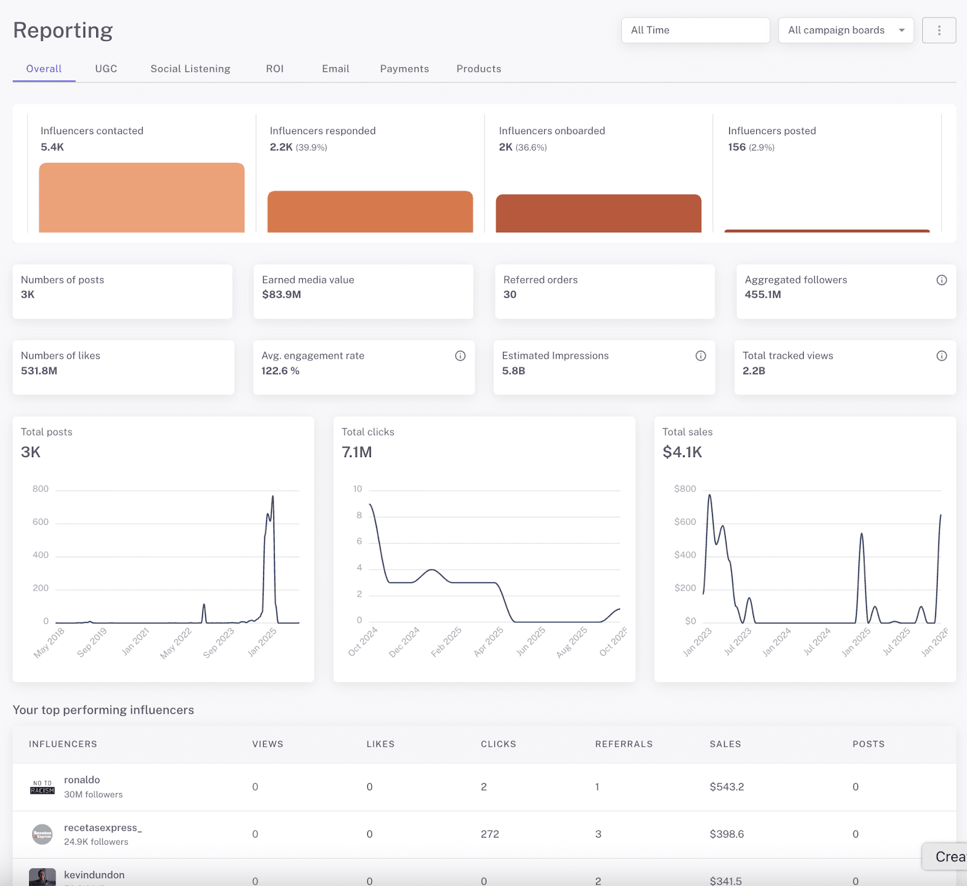Show info for Aggregated followers
The image size is (967, 886).
pos(942,280)
